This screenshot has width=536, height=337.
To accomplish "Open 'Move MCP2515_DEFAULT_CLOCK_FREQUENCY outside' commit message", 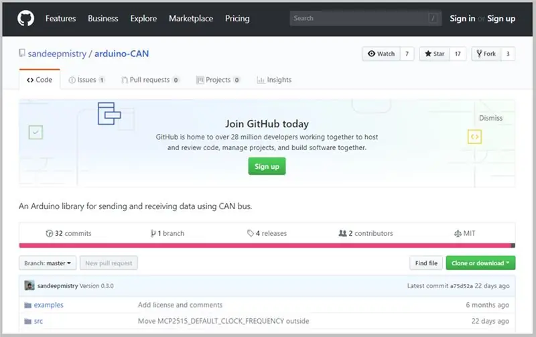I will point(224,321).
